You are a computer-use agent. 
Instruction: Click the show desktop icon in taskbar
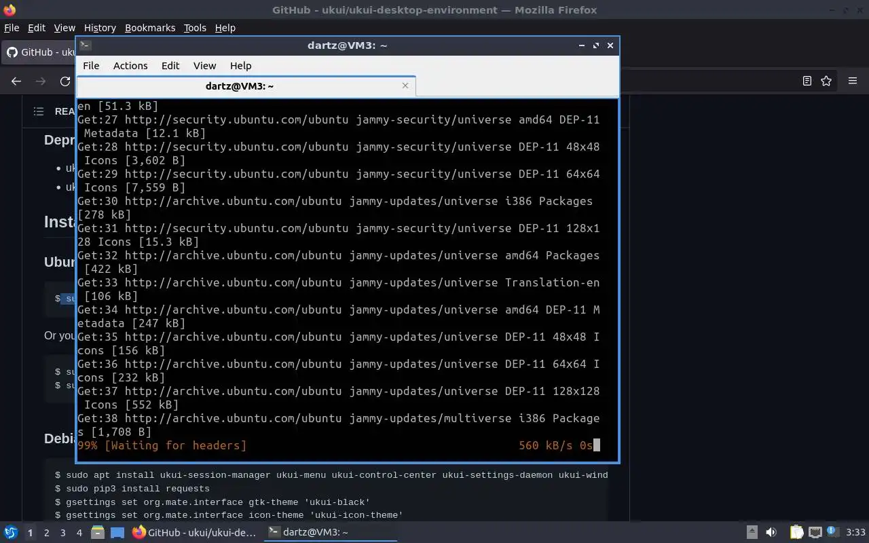click(117, 533)
